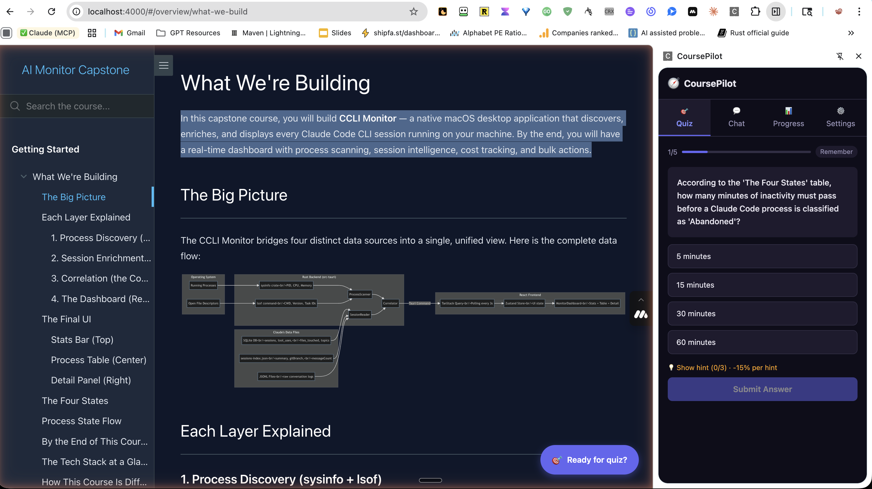Open the Progress tab in CoursePilot
This screenshot has width=872, height=489.
pos(788,117)
